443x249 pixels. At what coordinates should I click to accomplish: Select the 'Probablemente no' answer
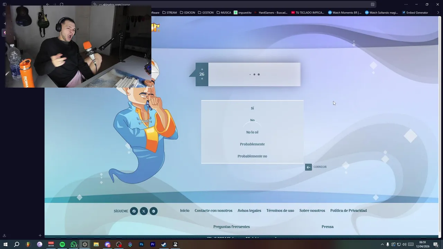click(252, 156)
